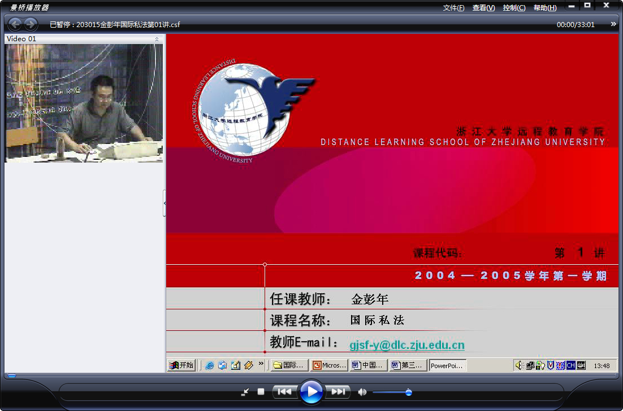Click the Internet Explorer quick launch icon in slide
The width and height of the screenshot is (623, 411).
(x=209, y=365)
